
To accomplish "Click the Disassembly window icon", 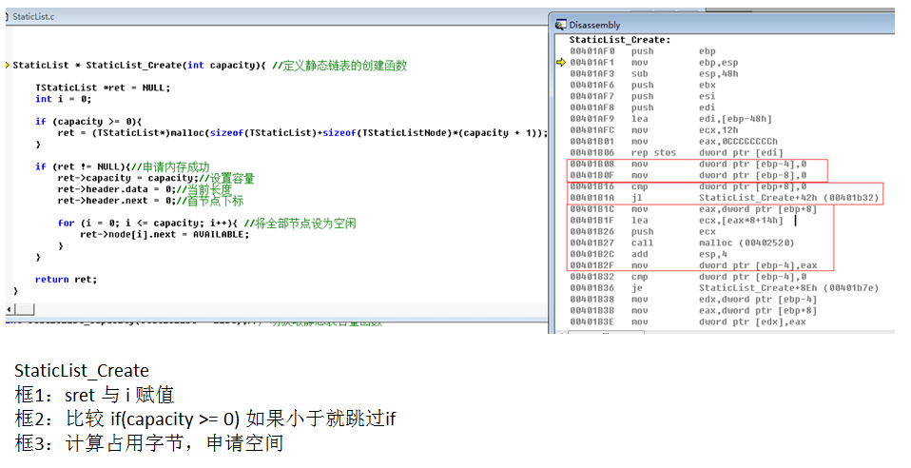I will click(x=561, y=25).
